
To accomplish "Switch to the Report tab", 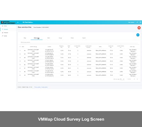I will [x=84, y=38].
